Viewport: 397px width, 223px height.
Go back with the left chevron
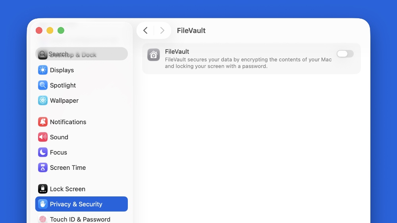point(145,31)
